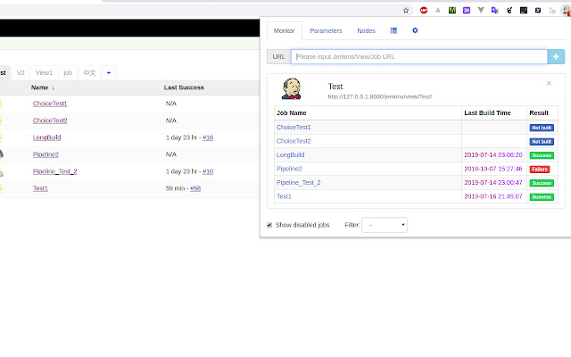Click Success badge for Pipeline_Test_2

pyautogui.click(x=542, y=183)
